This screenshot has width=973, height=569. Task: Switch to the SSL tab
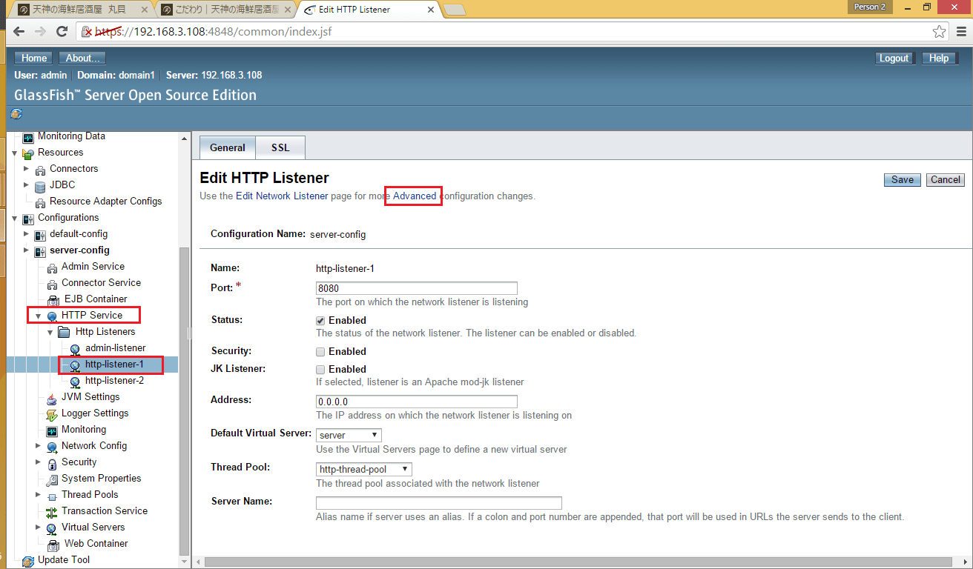280,147
